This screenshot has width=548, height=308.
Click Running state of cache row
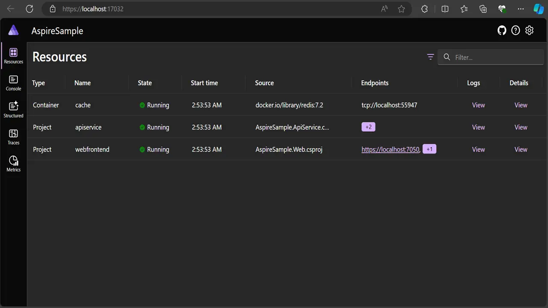[155, 105]
